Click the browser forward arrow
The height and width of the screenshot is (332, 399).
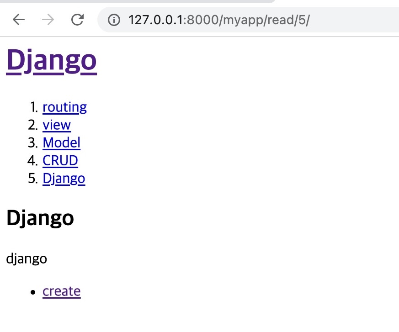[x=48, y=20]
